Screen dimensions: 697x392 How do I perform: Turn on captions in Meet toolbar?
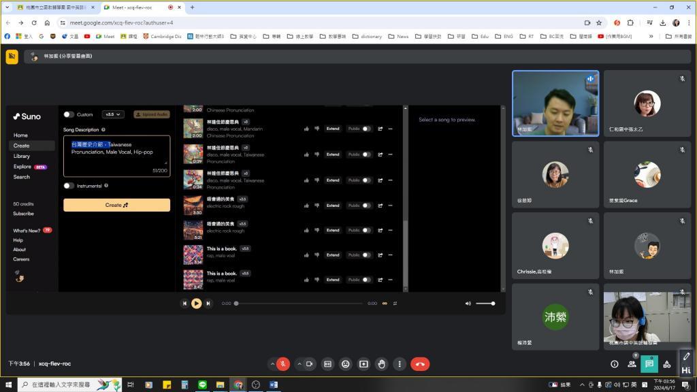pos(327,364)
